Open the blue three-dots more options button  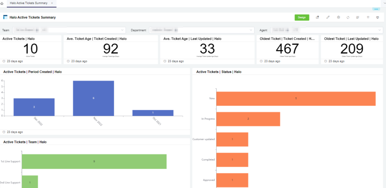pos(376,9)
